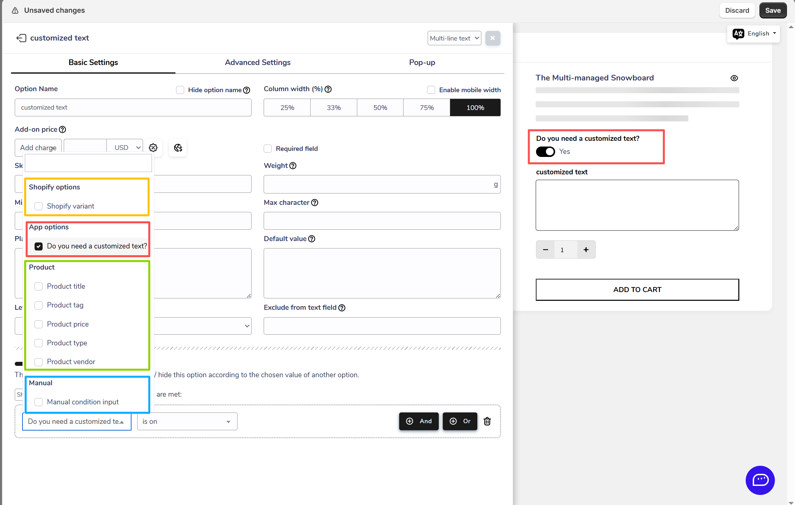Screen dimensions: 795x505
Task: Open the 'is on' condition dropdown
Action: point(187,422)
